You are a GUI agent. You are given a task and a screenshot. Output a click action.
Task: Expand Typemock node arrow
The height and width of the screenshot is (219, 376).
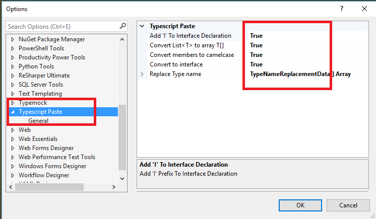pos(13,103)
